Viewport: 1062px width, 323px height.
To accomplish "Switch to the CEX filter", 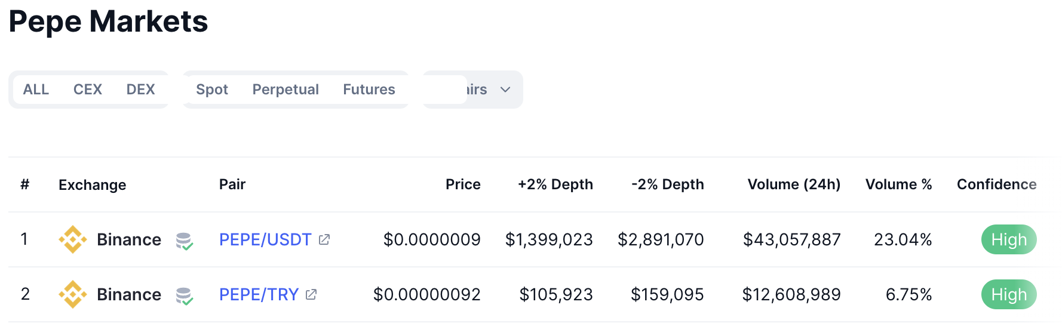I will 88,90.
